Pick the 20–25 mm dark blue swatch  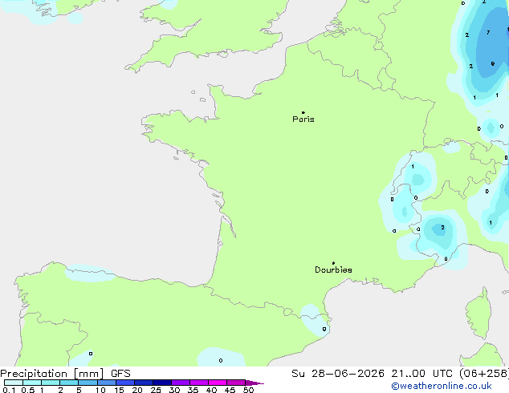click(x=144, y=383)
